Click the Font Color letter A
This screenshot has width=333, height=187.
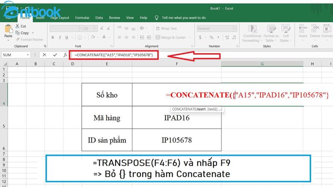[104, 37]
